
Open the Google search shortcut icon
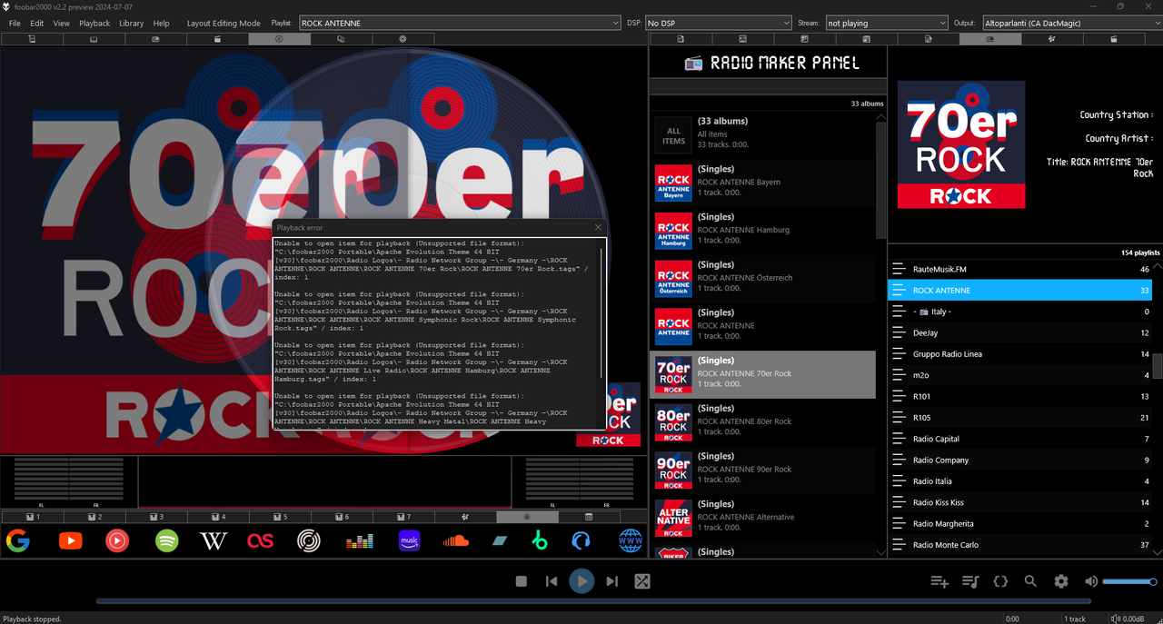click(x=17, y=541)
